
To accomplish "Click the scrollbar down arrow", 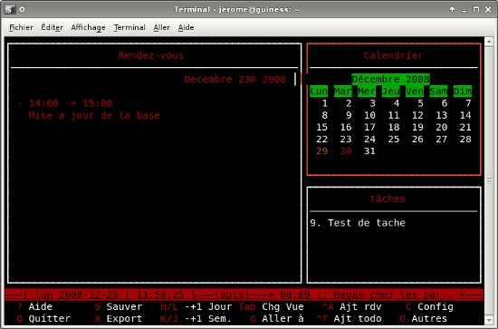I will pos(489,319).
